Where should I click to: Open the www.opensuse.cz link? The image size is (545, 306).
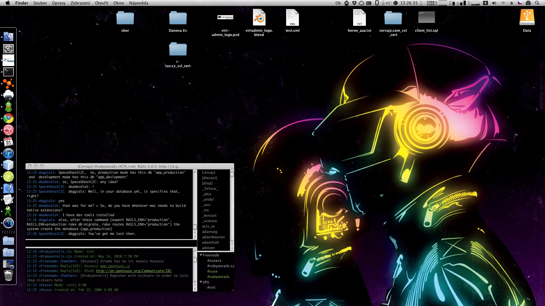coord(115,266)
